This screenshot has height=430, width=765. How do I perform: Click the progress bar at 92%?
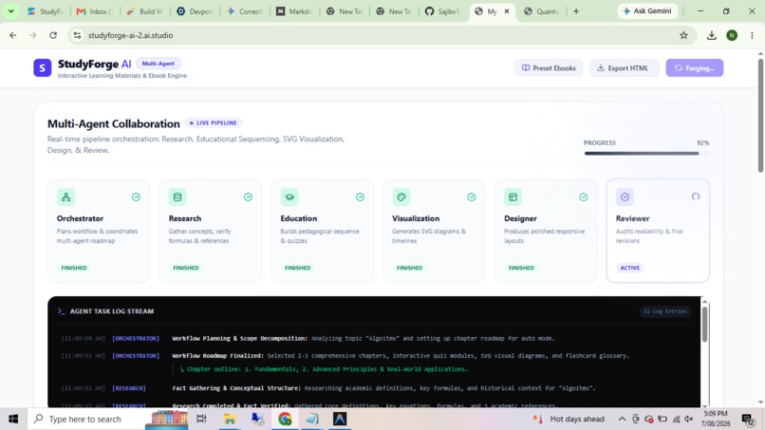click(646, 153)
